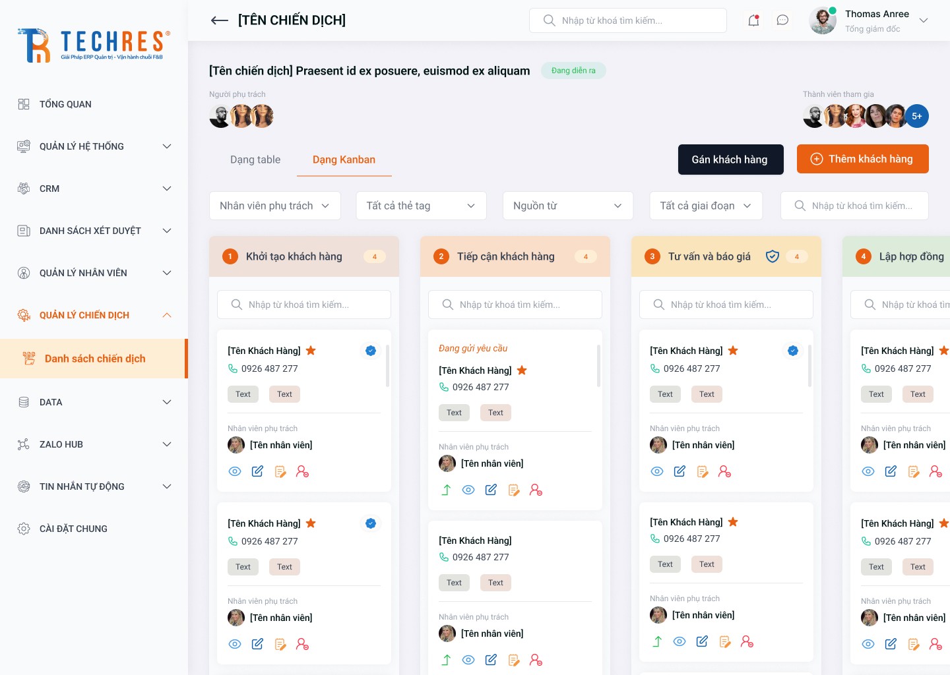The height and width of the screenshot is (675, 950).
Task: Edit icon on first Tư vấn card
Action: (680, 471)
